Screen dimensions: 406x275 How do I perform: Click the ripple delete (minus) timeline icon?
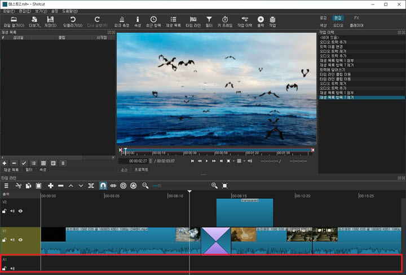pos(61,185)
